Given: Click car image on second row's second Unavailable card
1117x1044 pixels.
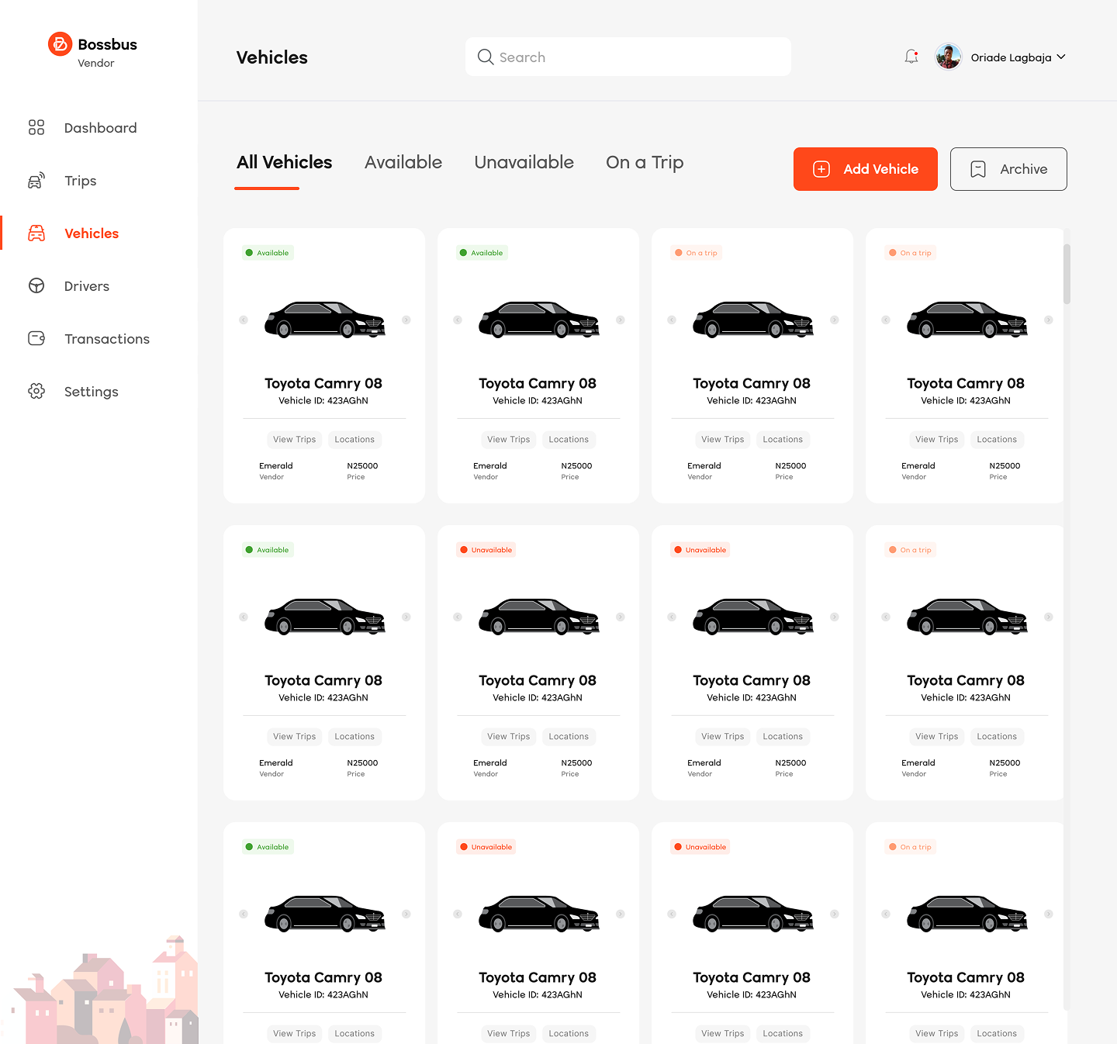Looking at the screenshot, I should (753, 617).
